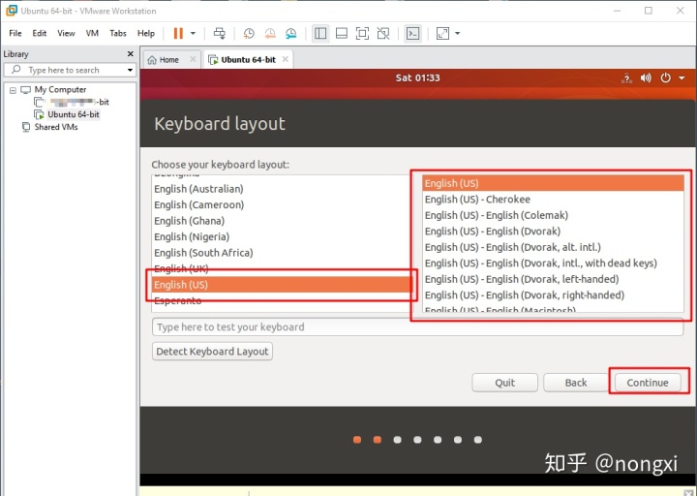Select English (UK) layout
Screen dimensions: 697x496
282,269
